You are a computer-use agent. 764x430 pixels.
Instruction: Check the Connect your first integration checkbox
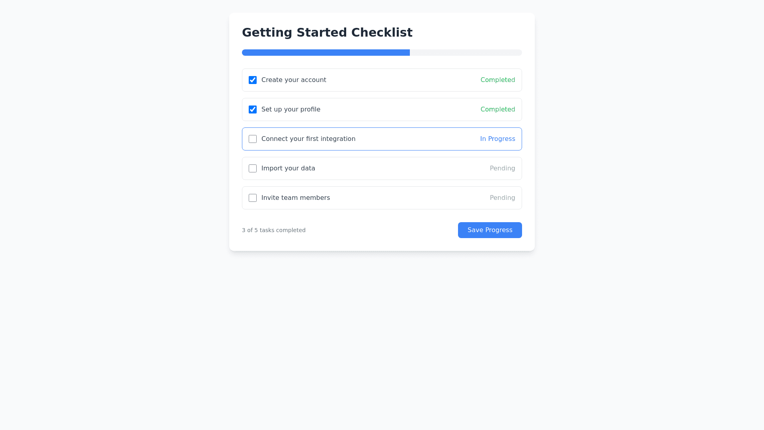(x=253, y=139)
